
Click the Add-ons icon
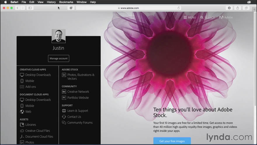(x=22, y=87)
